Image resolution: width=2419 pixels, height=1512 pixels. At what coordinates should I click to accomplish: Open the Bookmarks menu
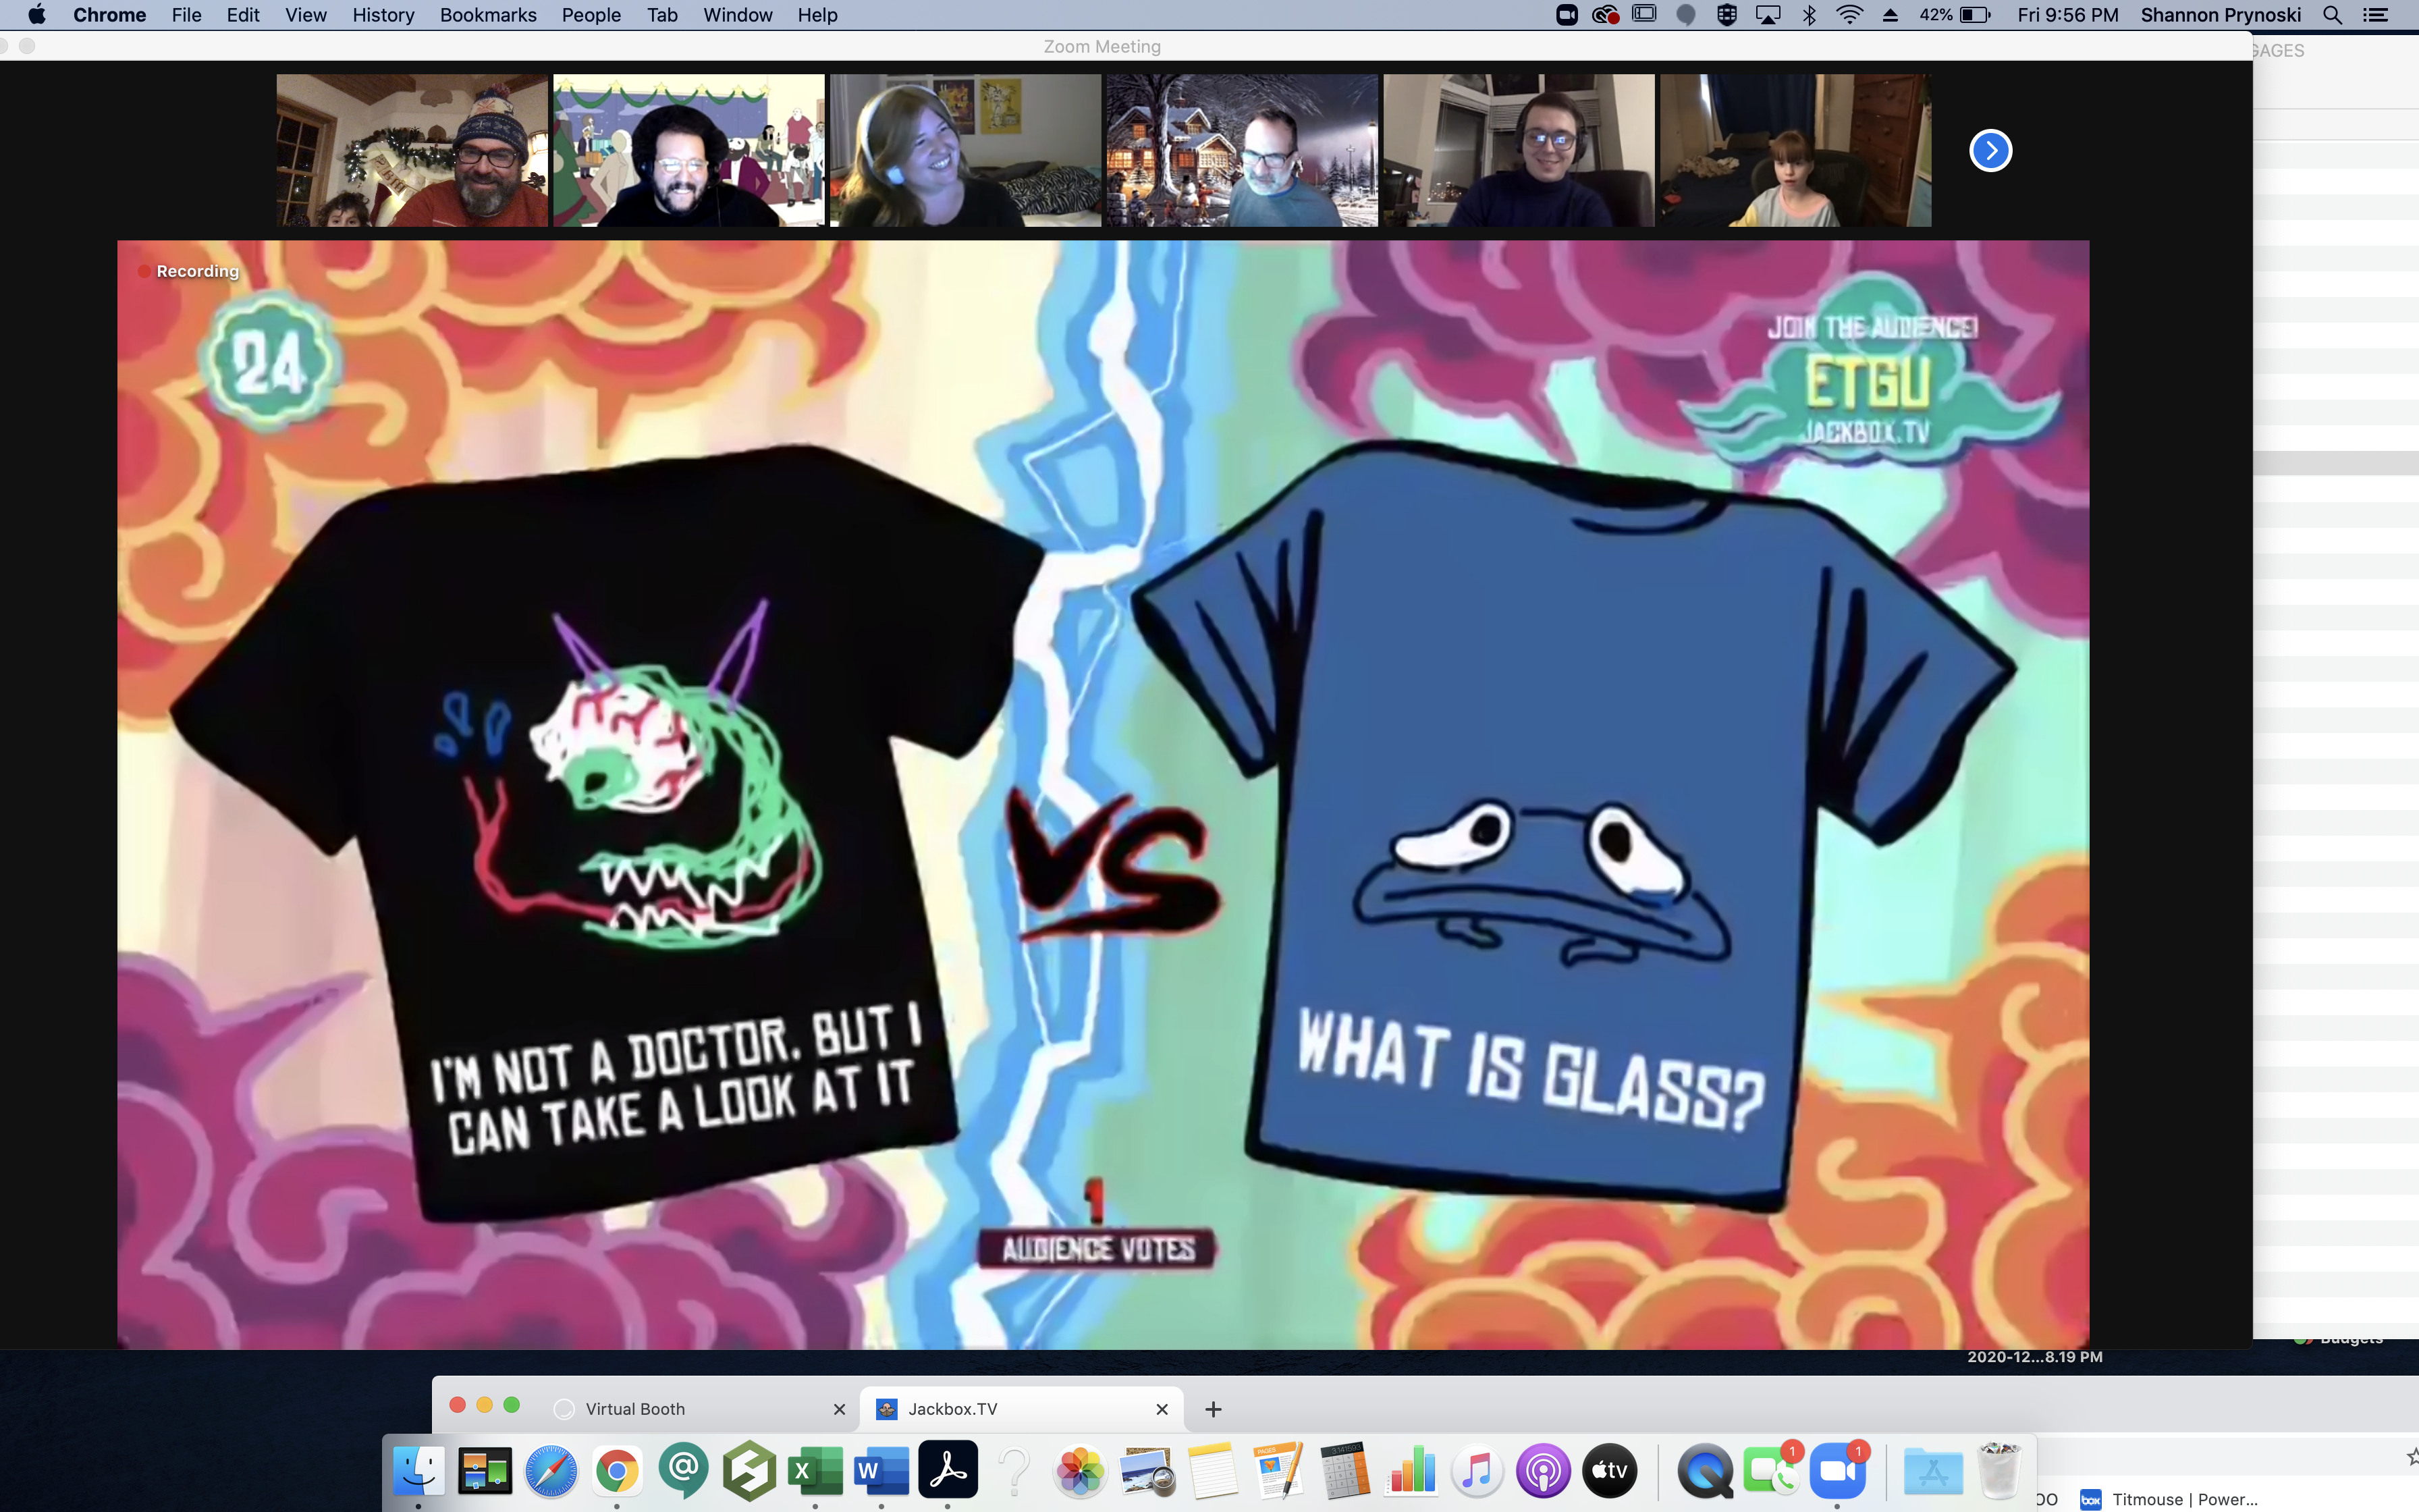coord(488,15)
